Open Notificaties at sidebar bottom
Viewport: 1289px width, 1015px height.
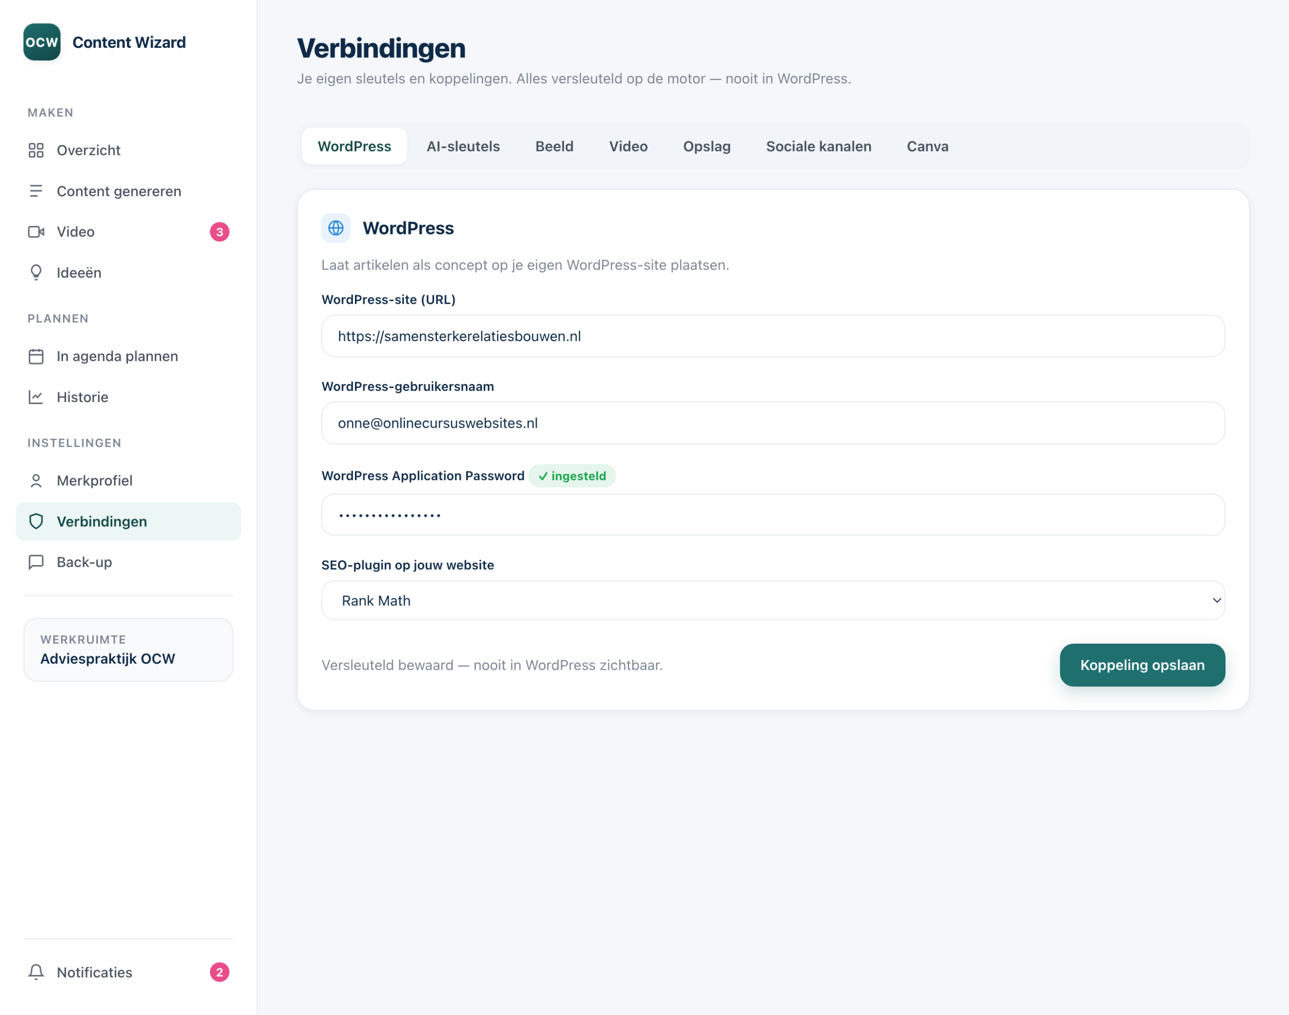point(128,972)
